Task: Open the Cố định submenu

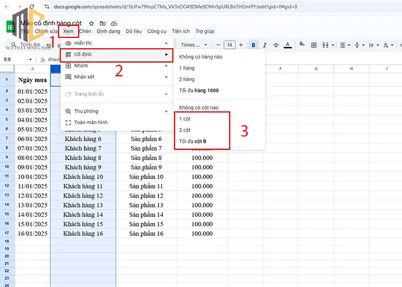Action: point(117,55)
